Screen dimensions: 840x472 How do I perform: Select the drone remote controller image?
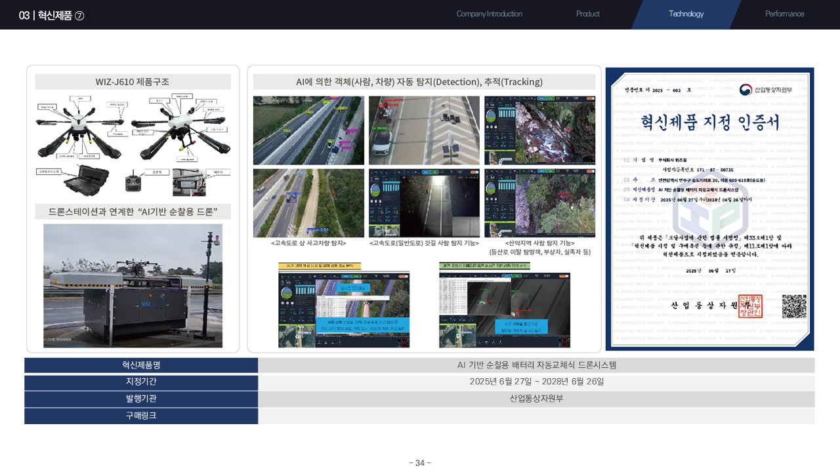pyautogui.click(x=133, y=183)
